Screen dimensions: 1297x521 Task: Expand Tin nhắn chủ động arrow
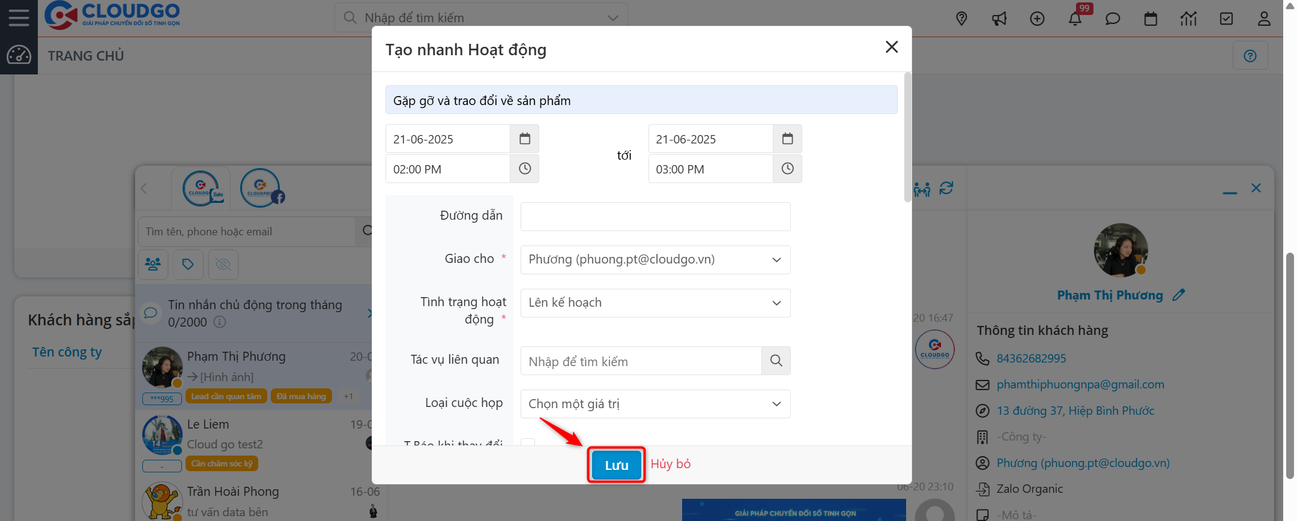pyautogui.click(x=369, y=313)
